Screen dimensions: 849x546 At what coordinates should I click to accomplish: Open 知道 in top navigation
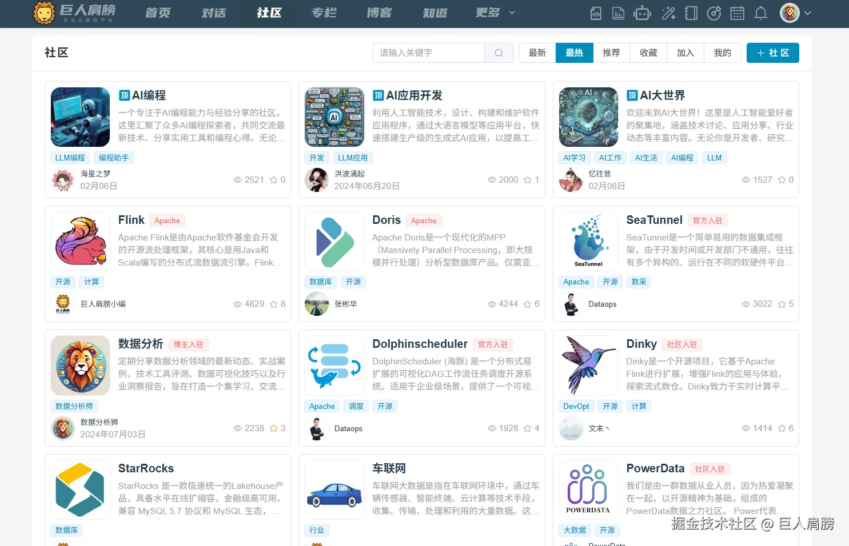(435, 13)
